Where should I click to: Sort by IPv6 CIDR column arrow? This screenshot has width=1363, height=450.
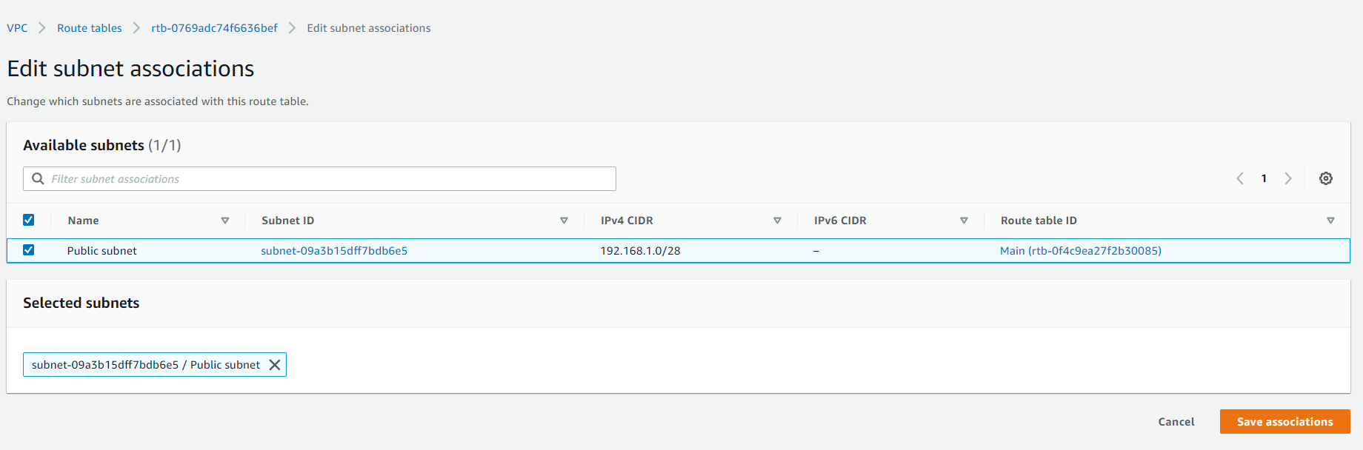click(x=964, y=221)
